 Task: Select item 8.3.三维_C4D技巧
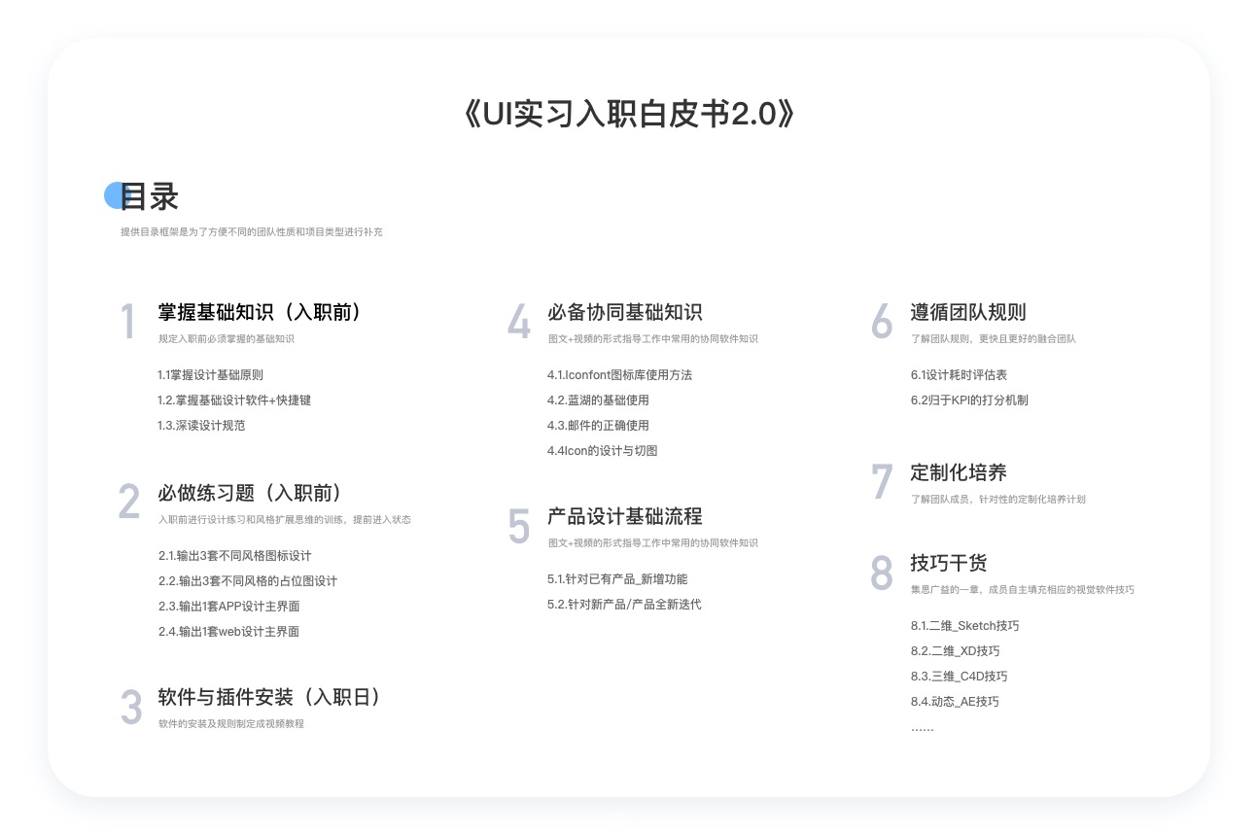pos(960,677)
